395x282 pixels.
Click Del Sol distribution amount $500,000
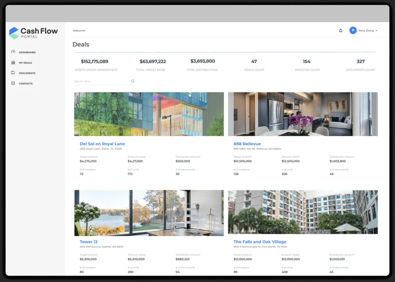pos(183,161)
